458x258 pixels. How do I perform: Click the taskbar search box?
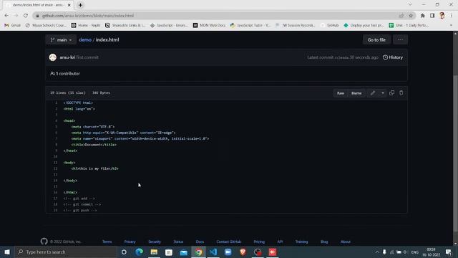(66, 252)
